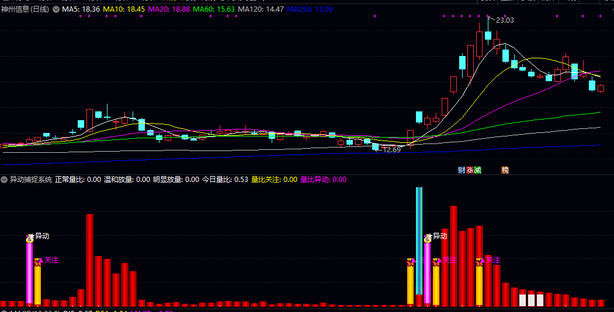Click the yellow 量比关注: 0.00 readout
The image size is (614, 312).
click(x=274, y=180)
